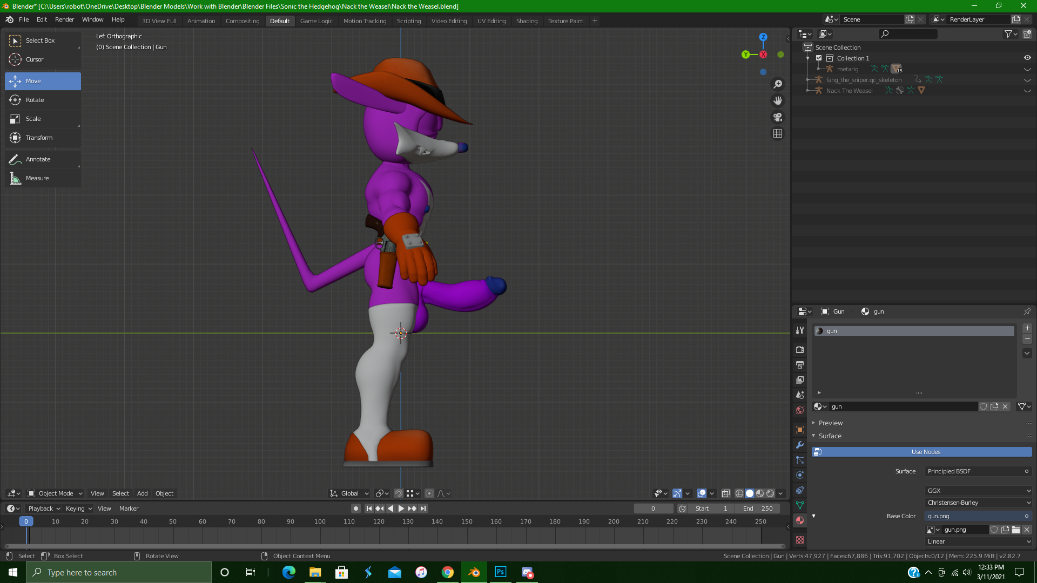Toggle the snapping magnet in viewport header

tap(398, 493)
